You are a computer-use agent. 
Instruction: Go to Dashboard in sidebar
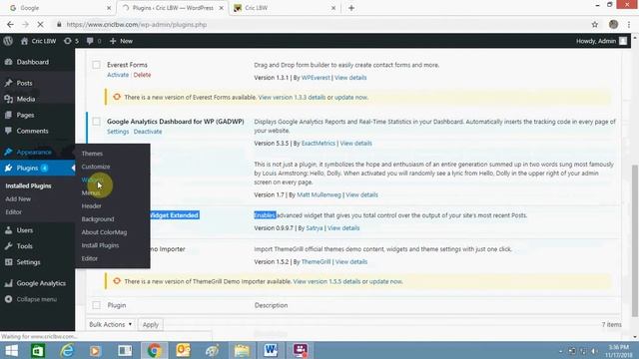(x=33, y=62)
